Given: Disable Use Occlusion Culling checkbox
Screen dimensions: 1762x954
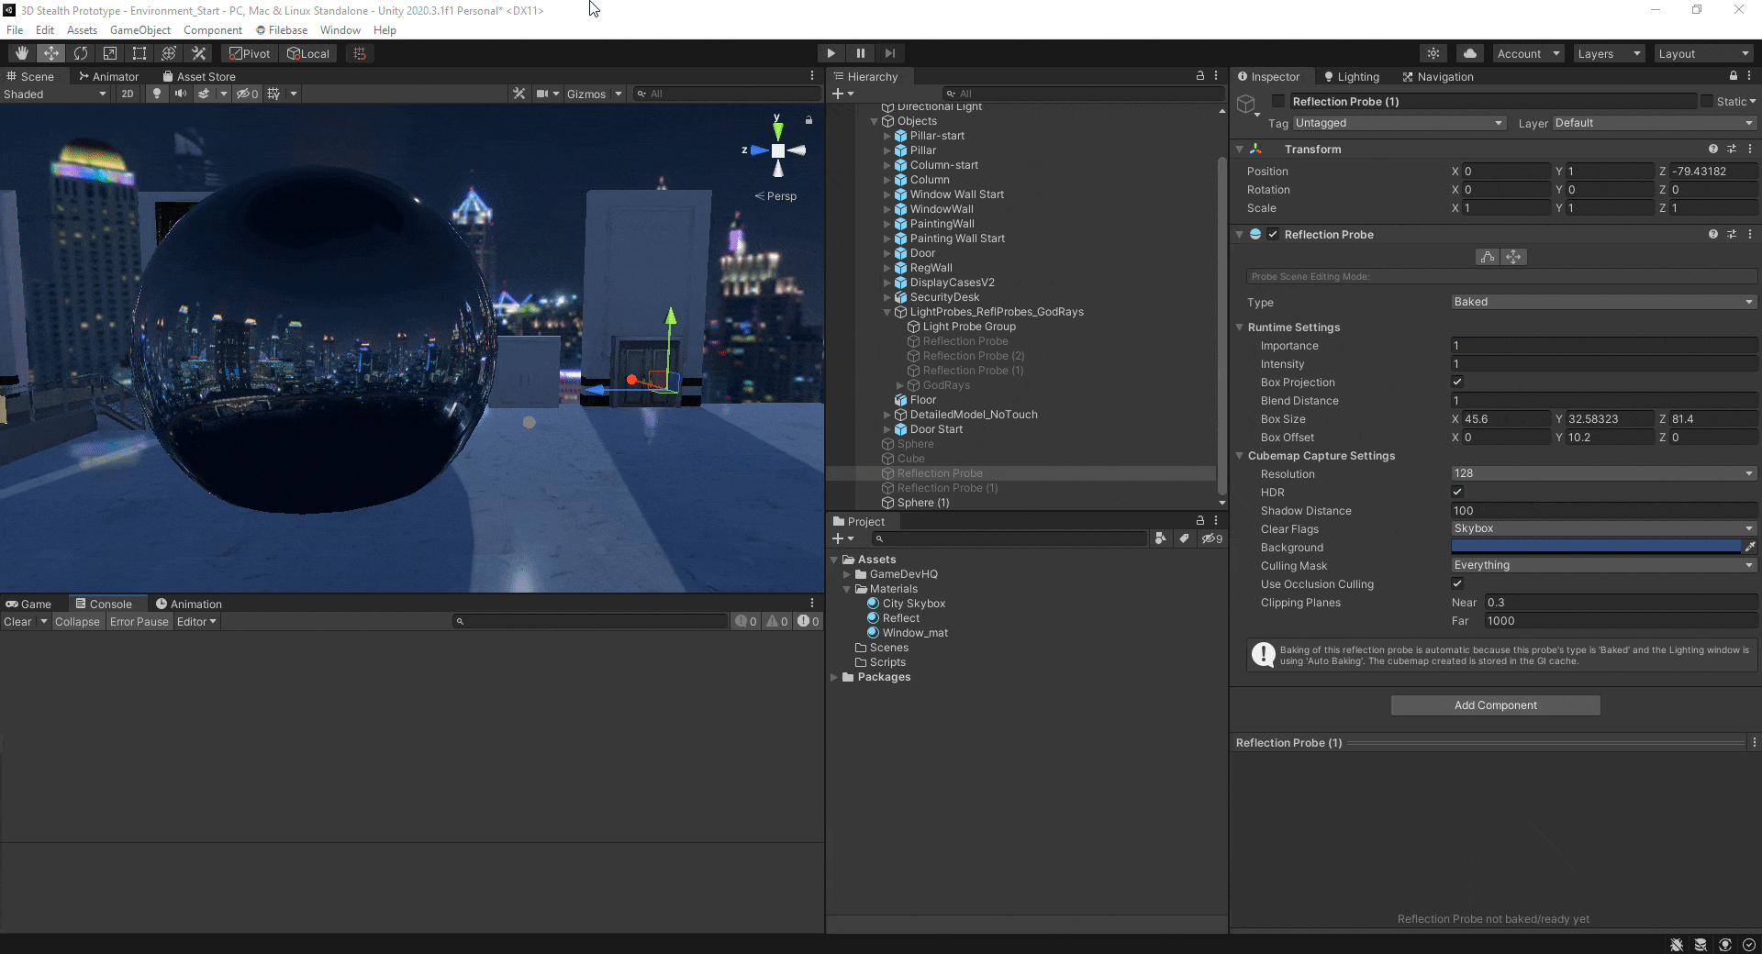Looking at the screenshot, I should point(1457,583).
